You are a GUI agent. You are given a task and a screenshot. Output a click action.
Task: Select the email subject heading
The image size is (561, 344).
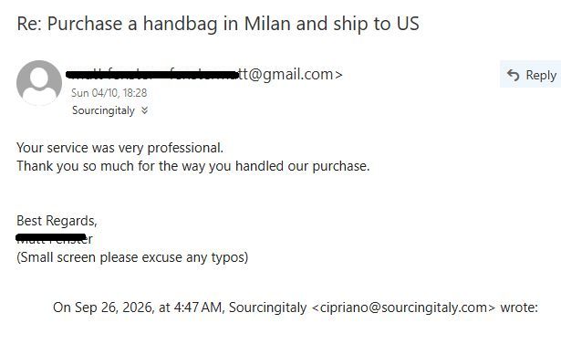click(x=218, y=24)
